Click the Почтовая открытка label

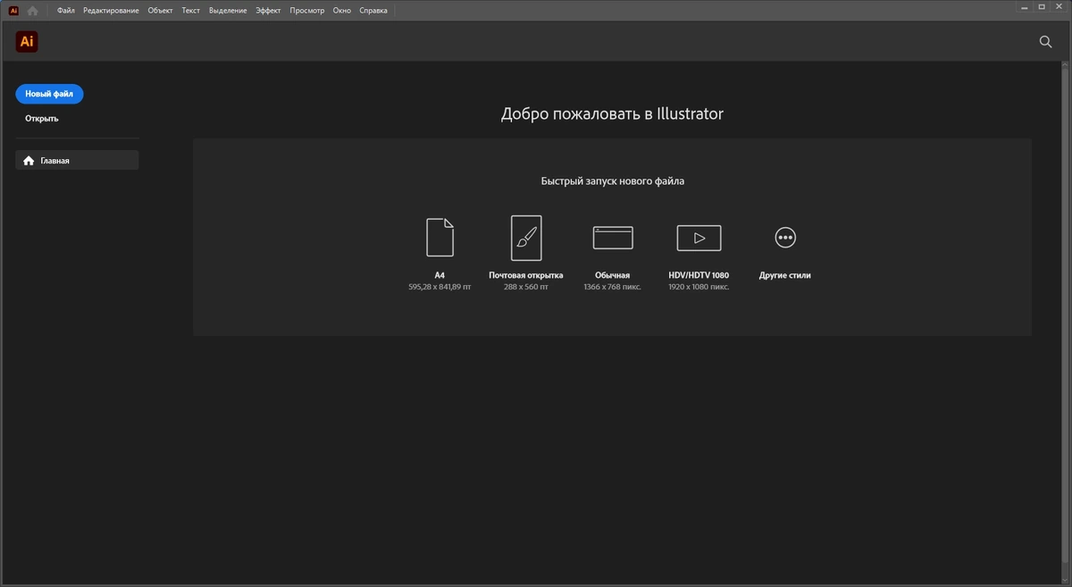pyautogui.click(x=526, y=275)
